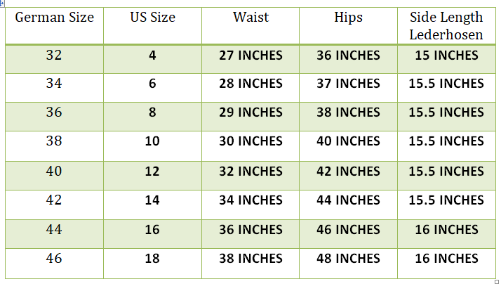Click the 44 INCHES hips cell

click(x=348, y=200)
